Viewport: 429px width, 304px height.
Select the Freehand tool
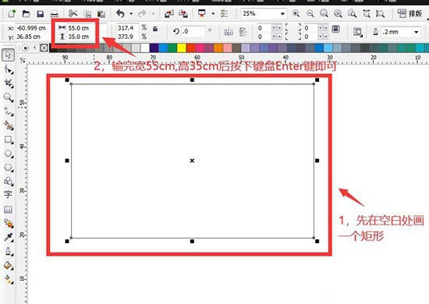[9, 111]
